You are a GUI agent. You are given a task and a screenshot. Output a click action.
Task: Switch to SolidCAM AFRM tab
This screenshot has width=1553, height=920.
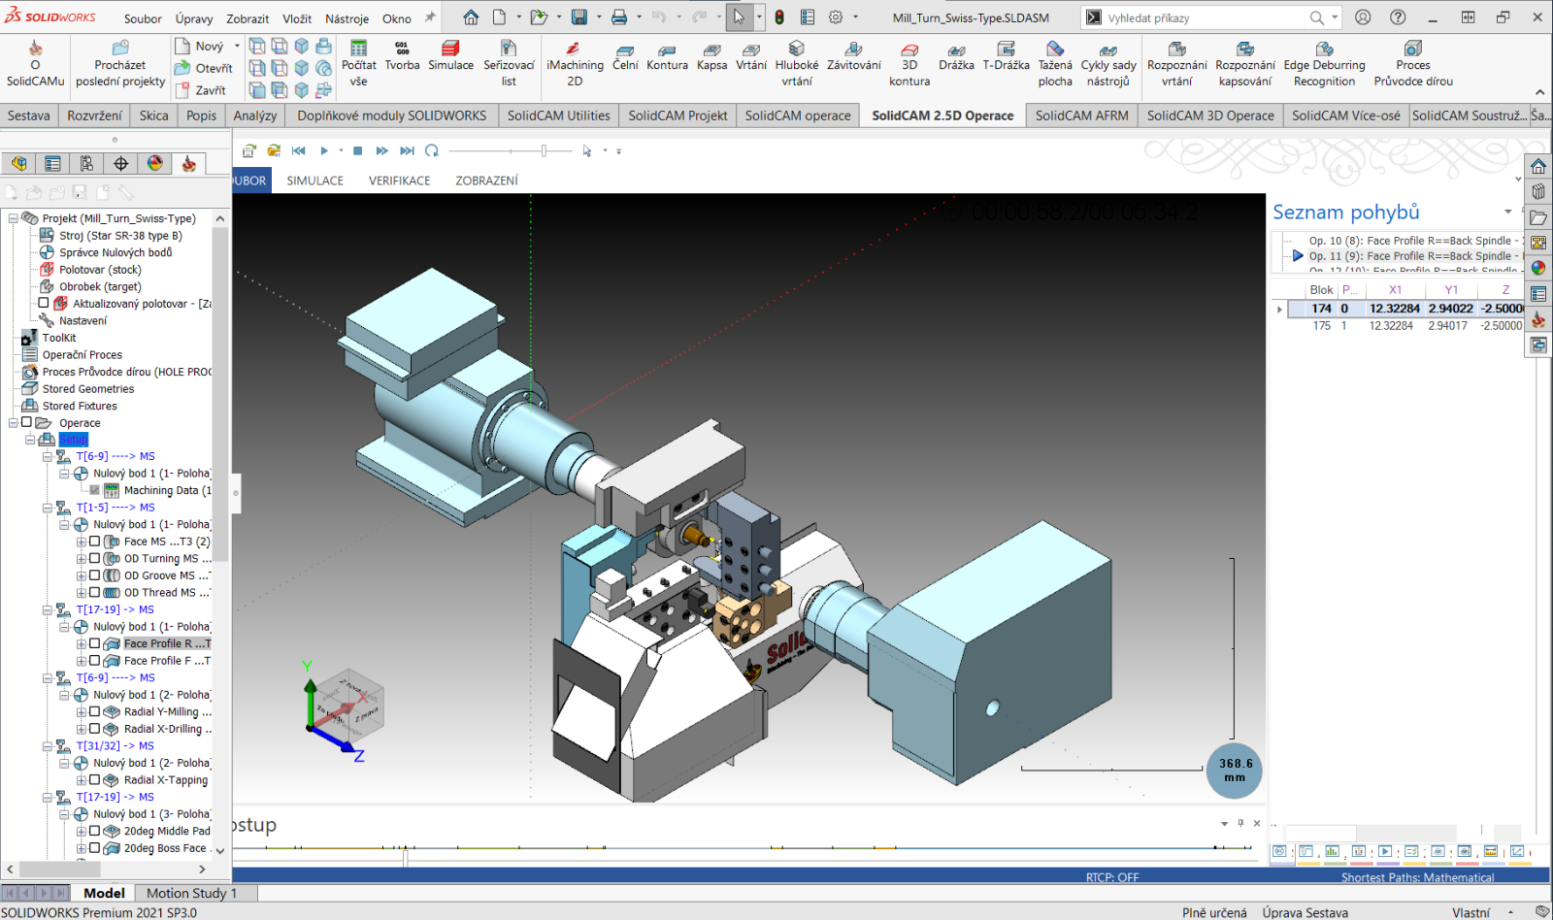pyautogui.click(x=1081, y=115)
